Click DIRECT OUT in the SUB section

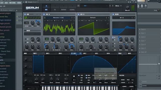tap(36, 14)
